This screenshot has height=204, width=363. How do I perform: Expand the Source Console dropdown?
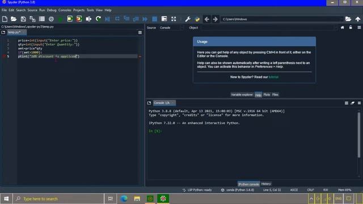tap(171, 28)
